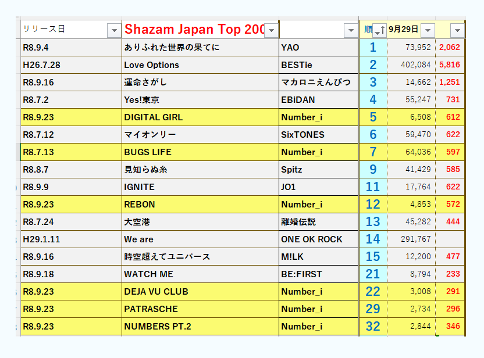
Task: Click the red value 1,251
Action: pos(450,83)
